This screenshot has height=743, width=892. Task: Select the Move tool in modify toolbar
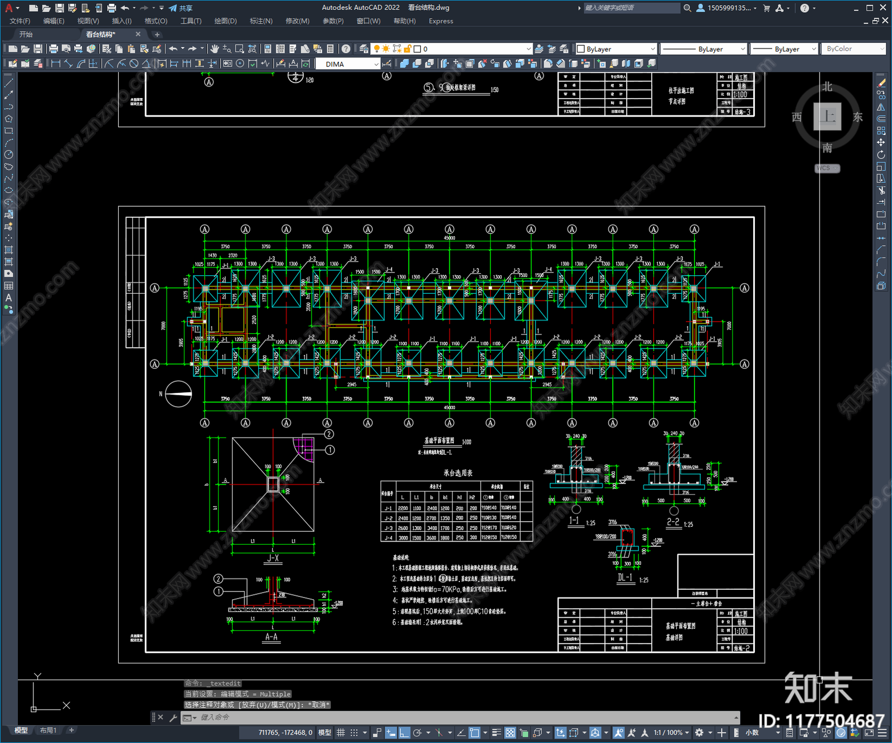(881, 143)
